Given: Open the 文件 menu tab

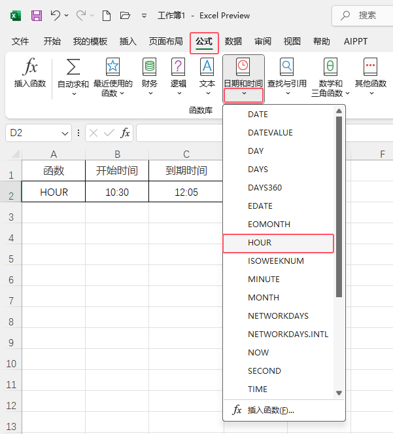Looking at the screenshot, I should click(x=20, y=41).
